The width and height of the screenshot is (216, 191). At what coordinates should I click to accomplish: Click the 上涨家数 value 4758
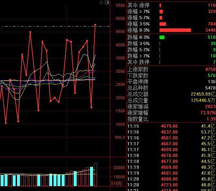point(210,69)
